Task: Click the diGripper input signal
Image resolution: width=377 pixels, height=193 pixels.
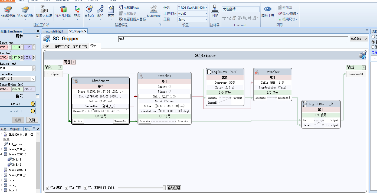Action: pos(53,74)
